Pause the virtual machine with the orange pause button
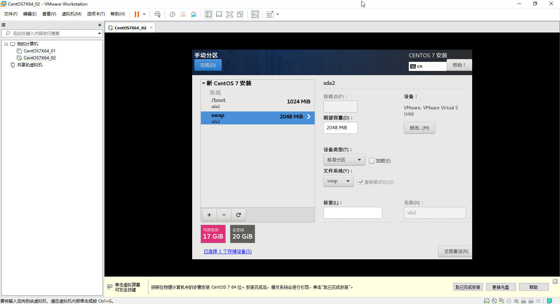 pos(137,14)
